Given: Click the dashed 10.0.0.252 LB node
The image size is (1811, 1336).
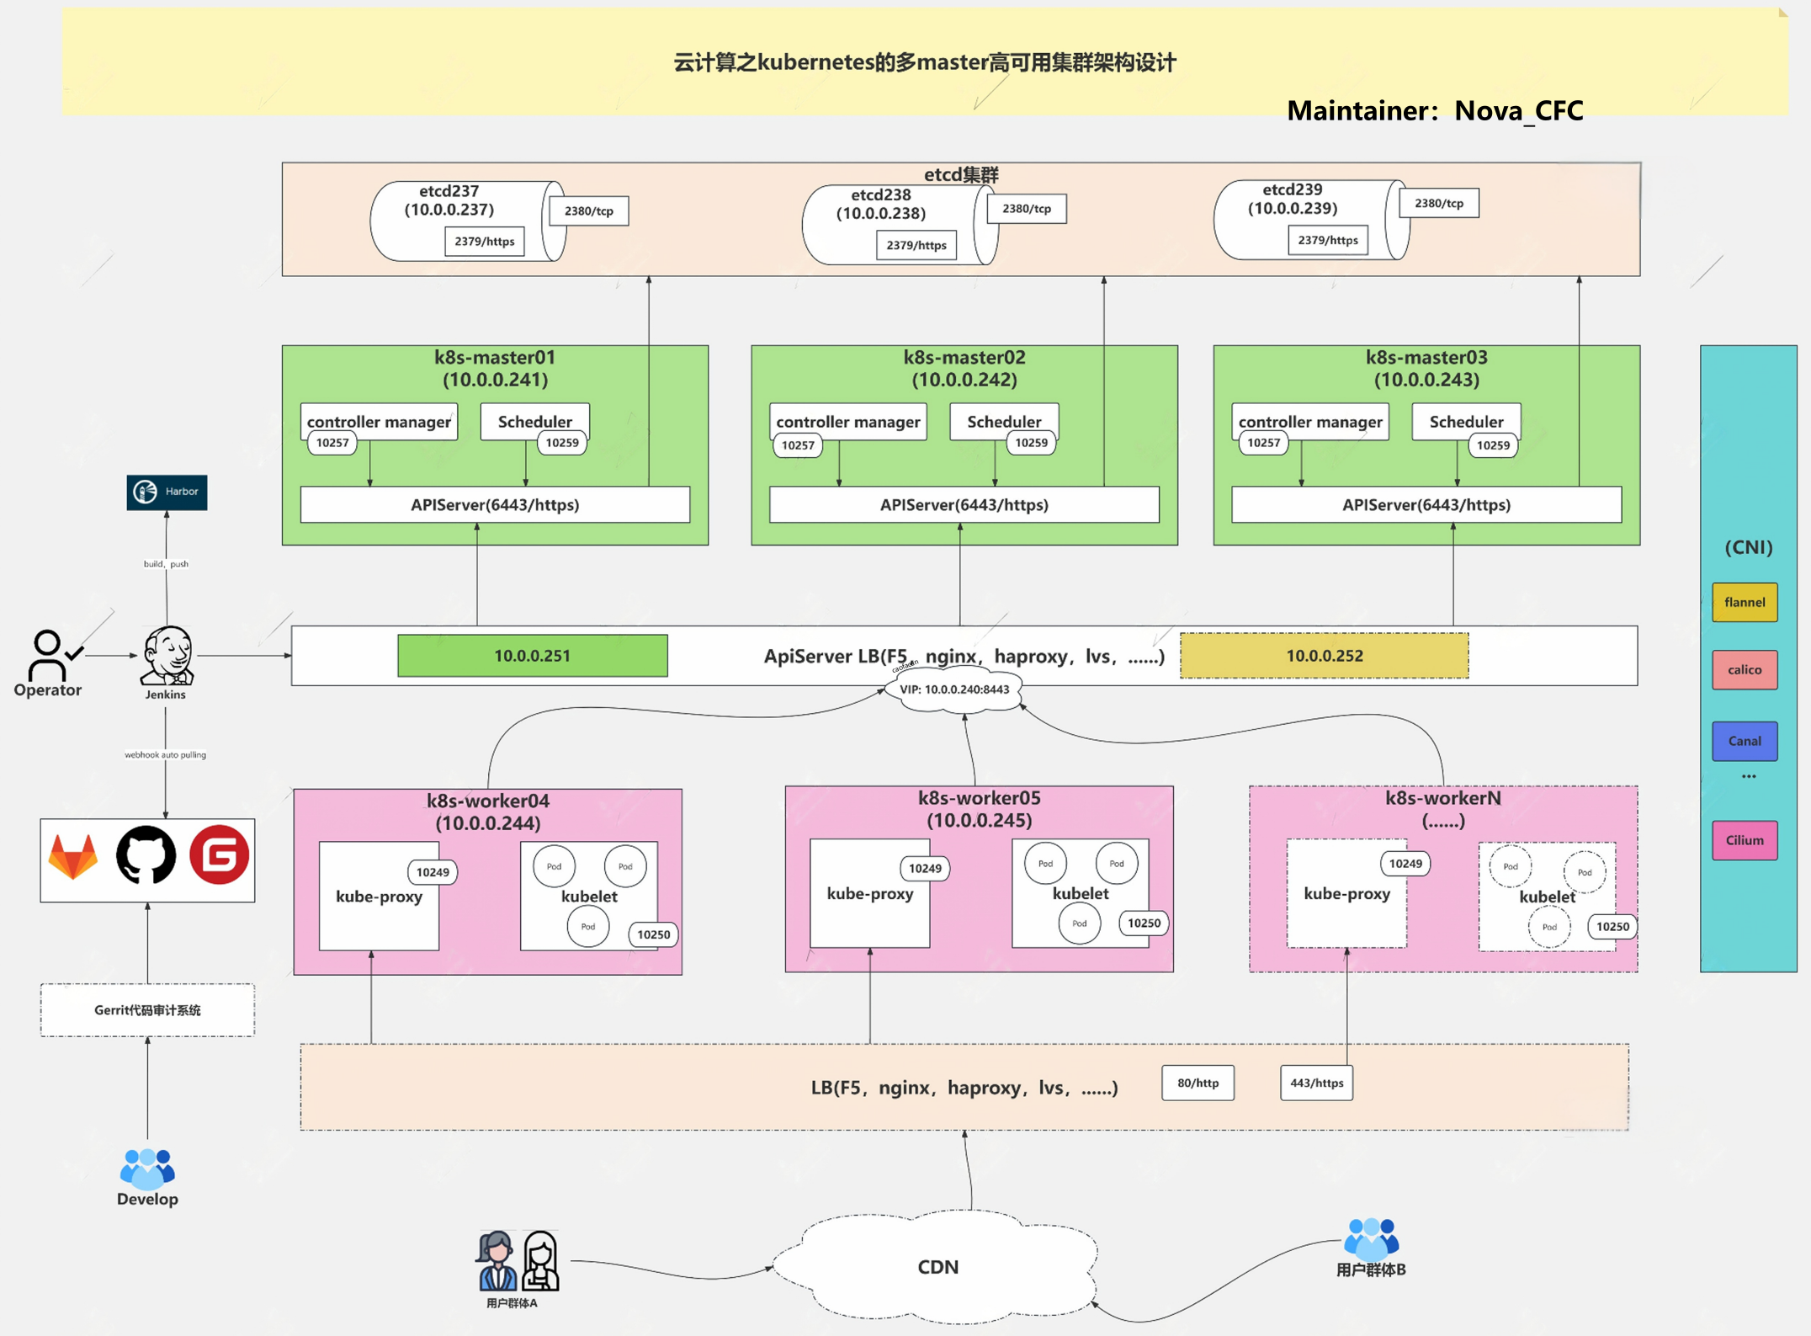Looking at the screenshot, I should coord(1324,656).
